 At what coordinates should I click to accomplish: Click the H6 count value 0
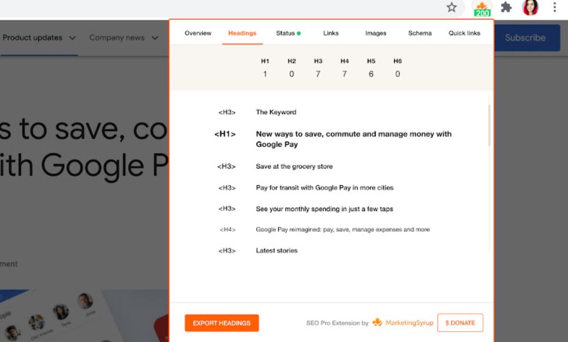[398, 74]
